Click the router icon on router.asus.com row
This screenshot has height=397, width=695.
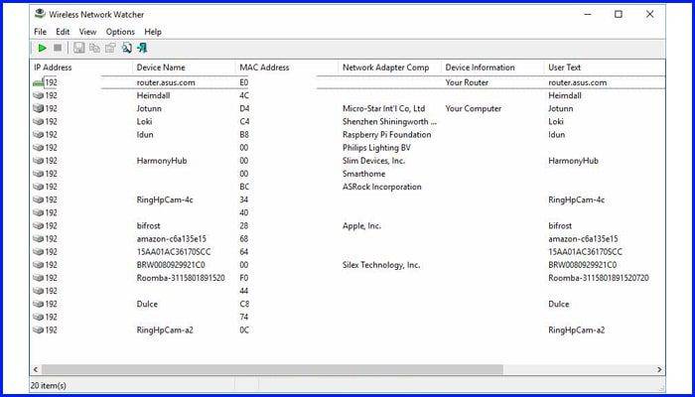38,82
